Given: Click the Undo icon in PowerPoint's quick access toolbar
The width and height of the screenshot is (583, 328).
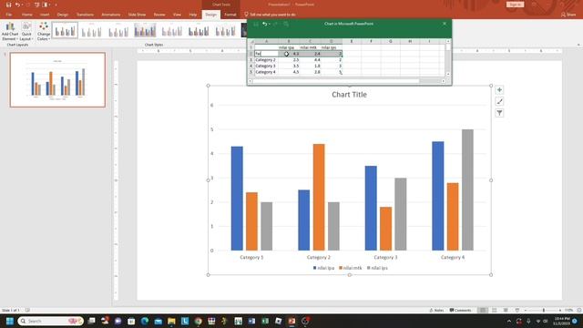Looking at the screenshot, I should coord(17,5).
